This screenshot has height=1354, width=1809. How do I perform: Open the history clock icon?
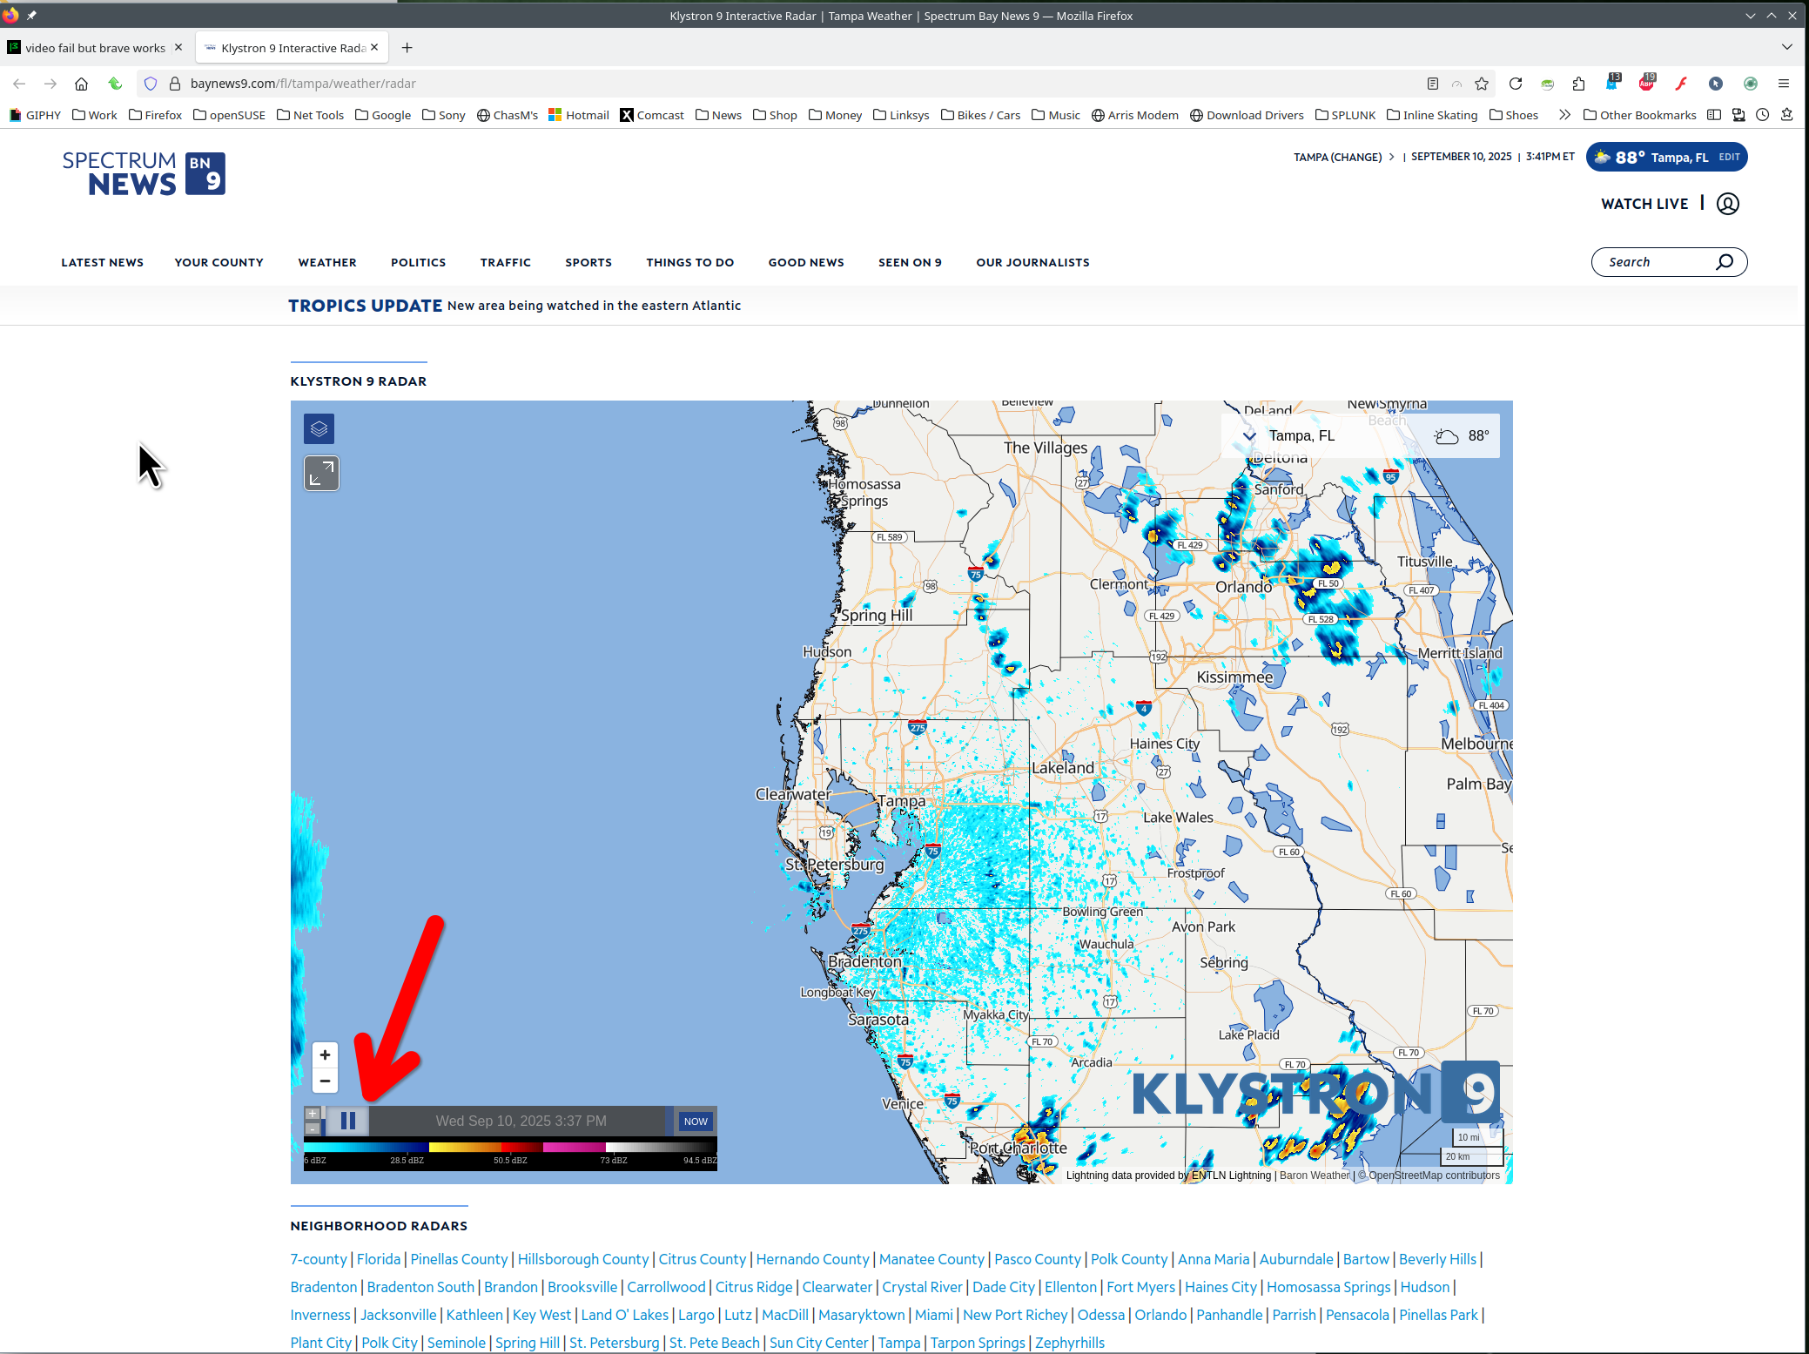[x=1763, y=115]
